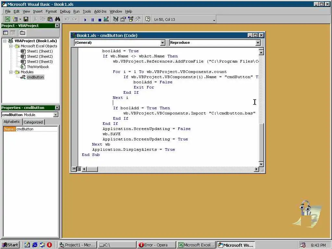Click the Redo arrow icon
This screenshot has height=249, width=332.
tap(75, 19)
